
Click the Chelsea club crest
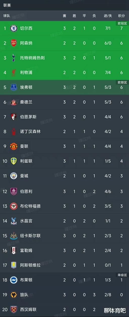14,28
